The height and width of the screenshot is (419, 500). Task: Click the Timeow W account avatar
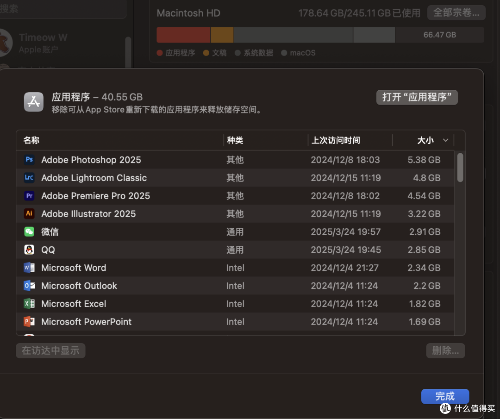pyautogui.click(x=5, y=43)
